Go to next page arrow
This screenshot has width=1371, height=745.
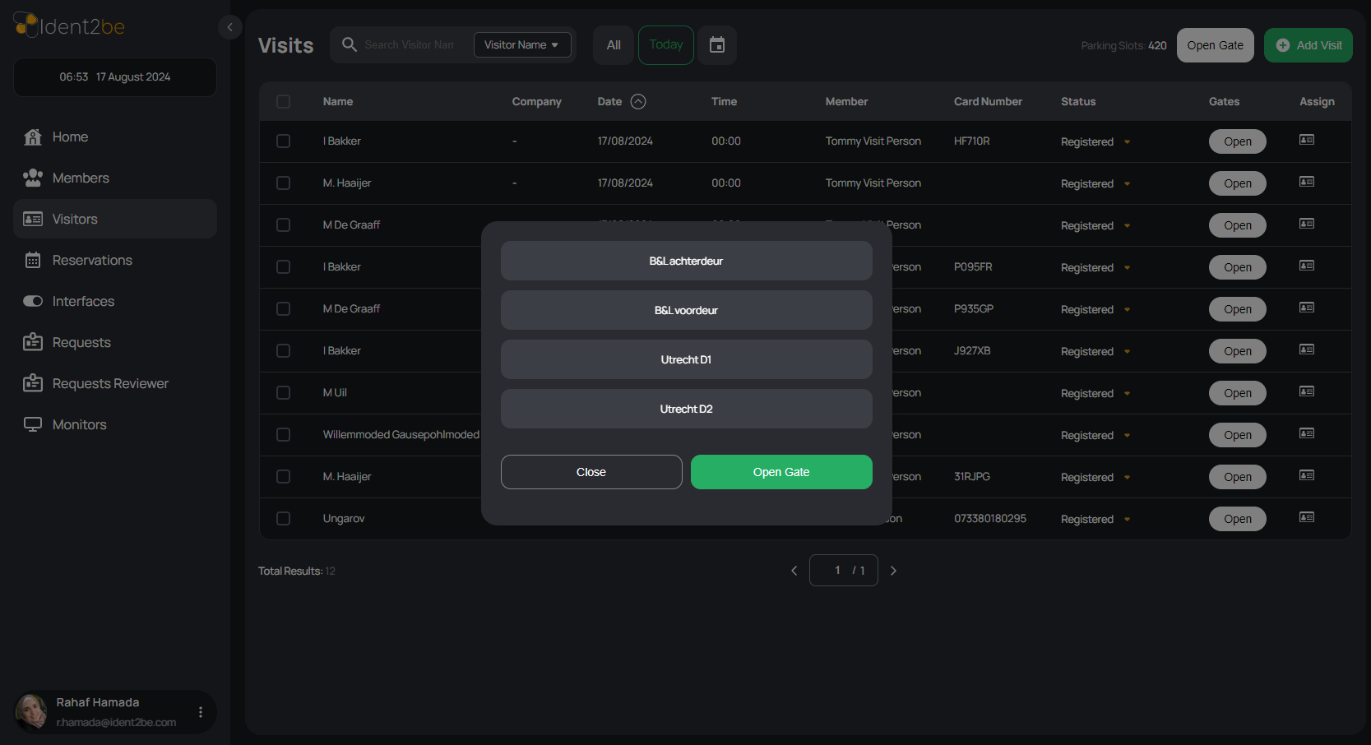tap(894, 571)
